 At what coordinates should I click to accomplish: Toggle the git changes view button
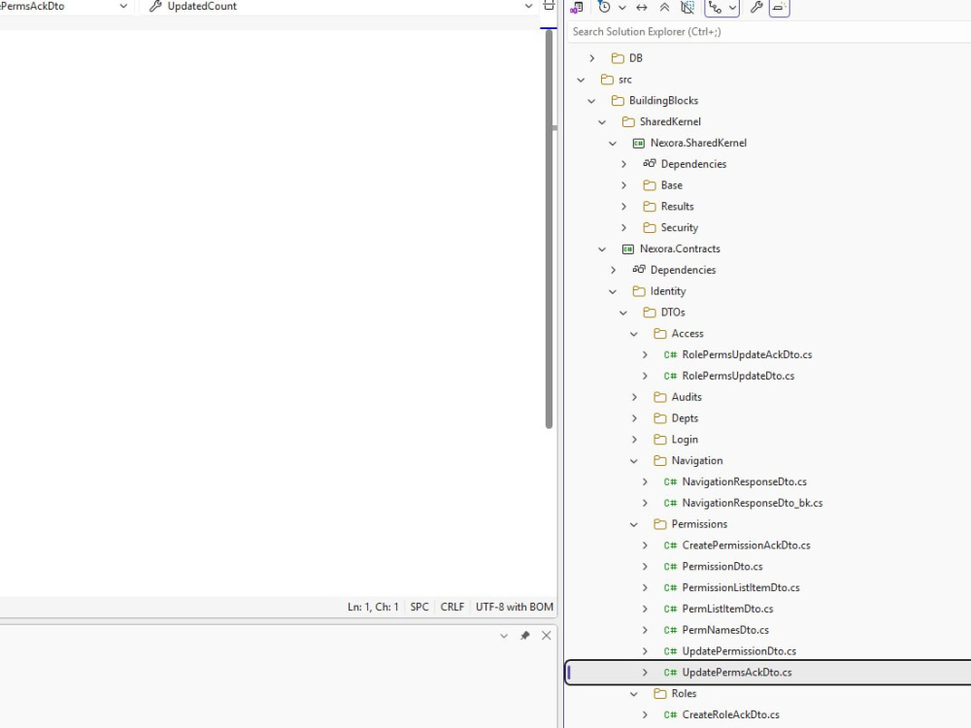coord(716,8)
